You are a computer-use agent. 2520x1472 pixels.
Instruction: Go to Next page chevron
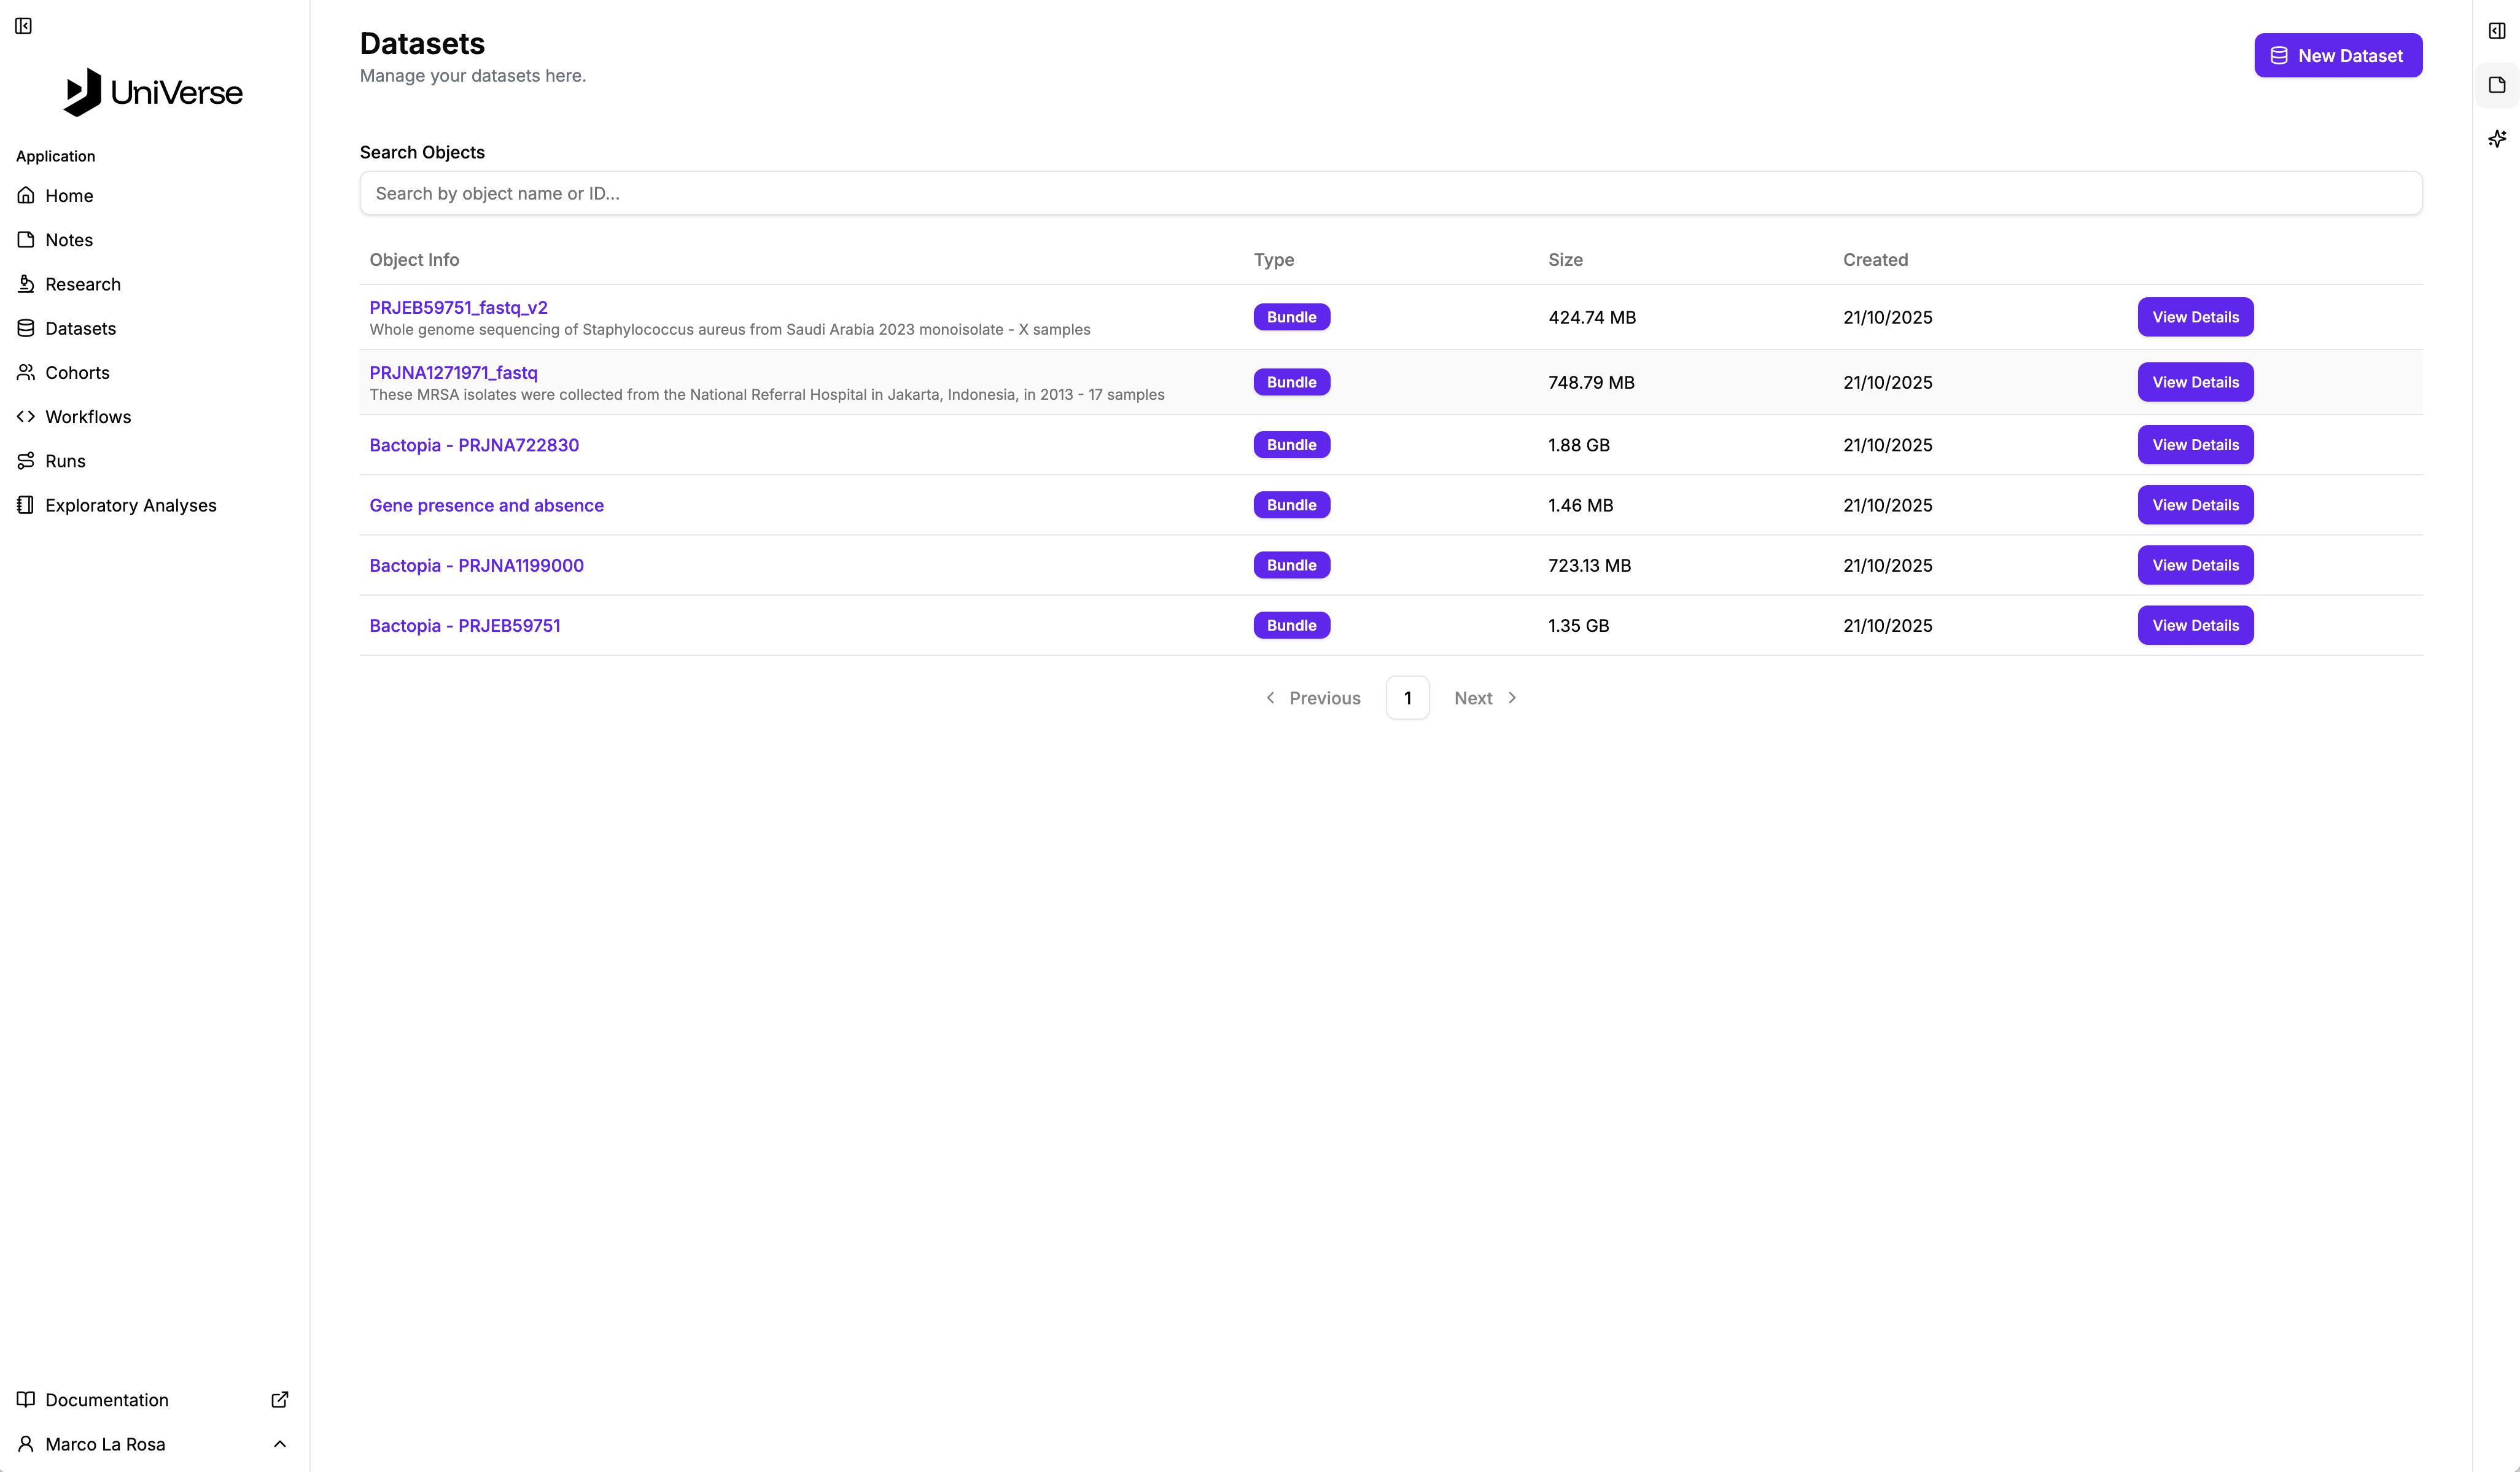(x=1512, y=698)
